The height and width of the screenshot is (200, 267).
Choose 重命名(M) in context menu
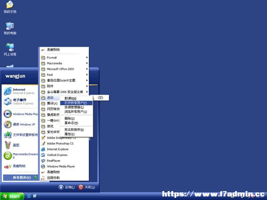(x=77, y=123)
